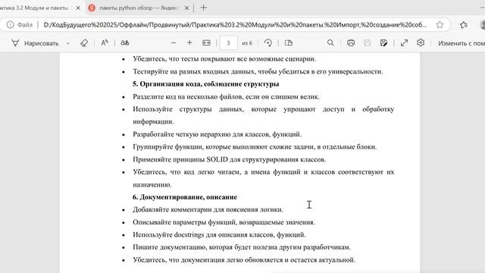Zoom out with the minus button
The image size is (485, 273).
[x=174, y=43]
